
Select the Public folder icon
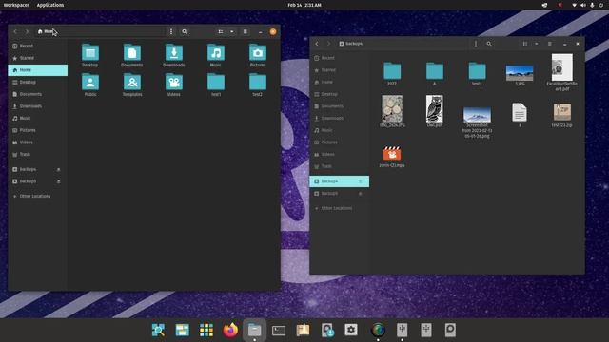90,83
